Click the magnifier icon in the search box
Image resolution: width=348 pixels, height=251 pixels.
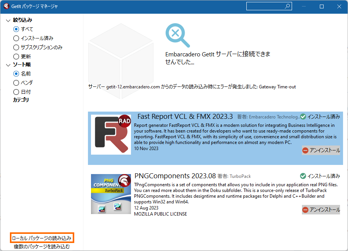(x=288, y=6)
